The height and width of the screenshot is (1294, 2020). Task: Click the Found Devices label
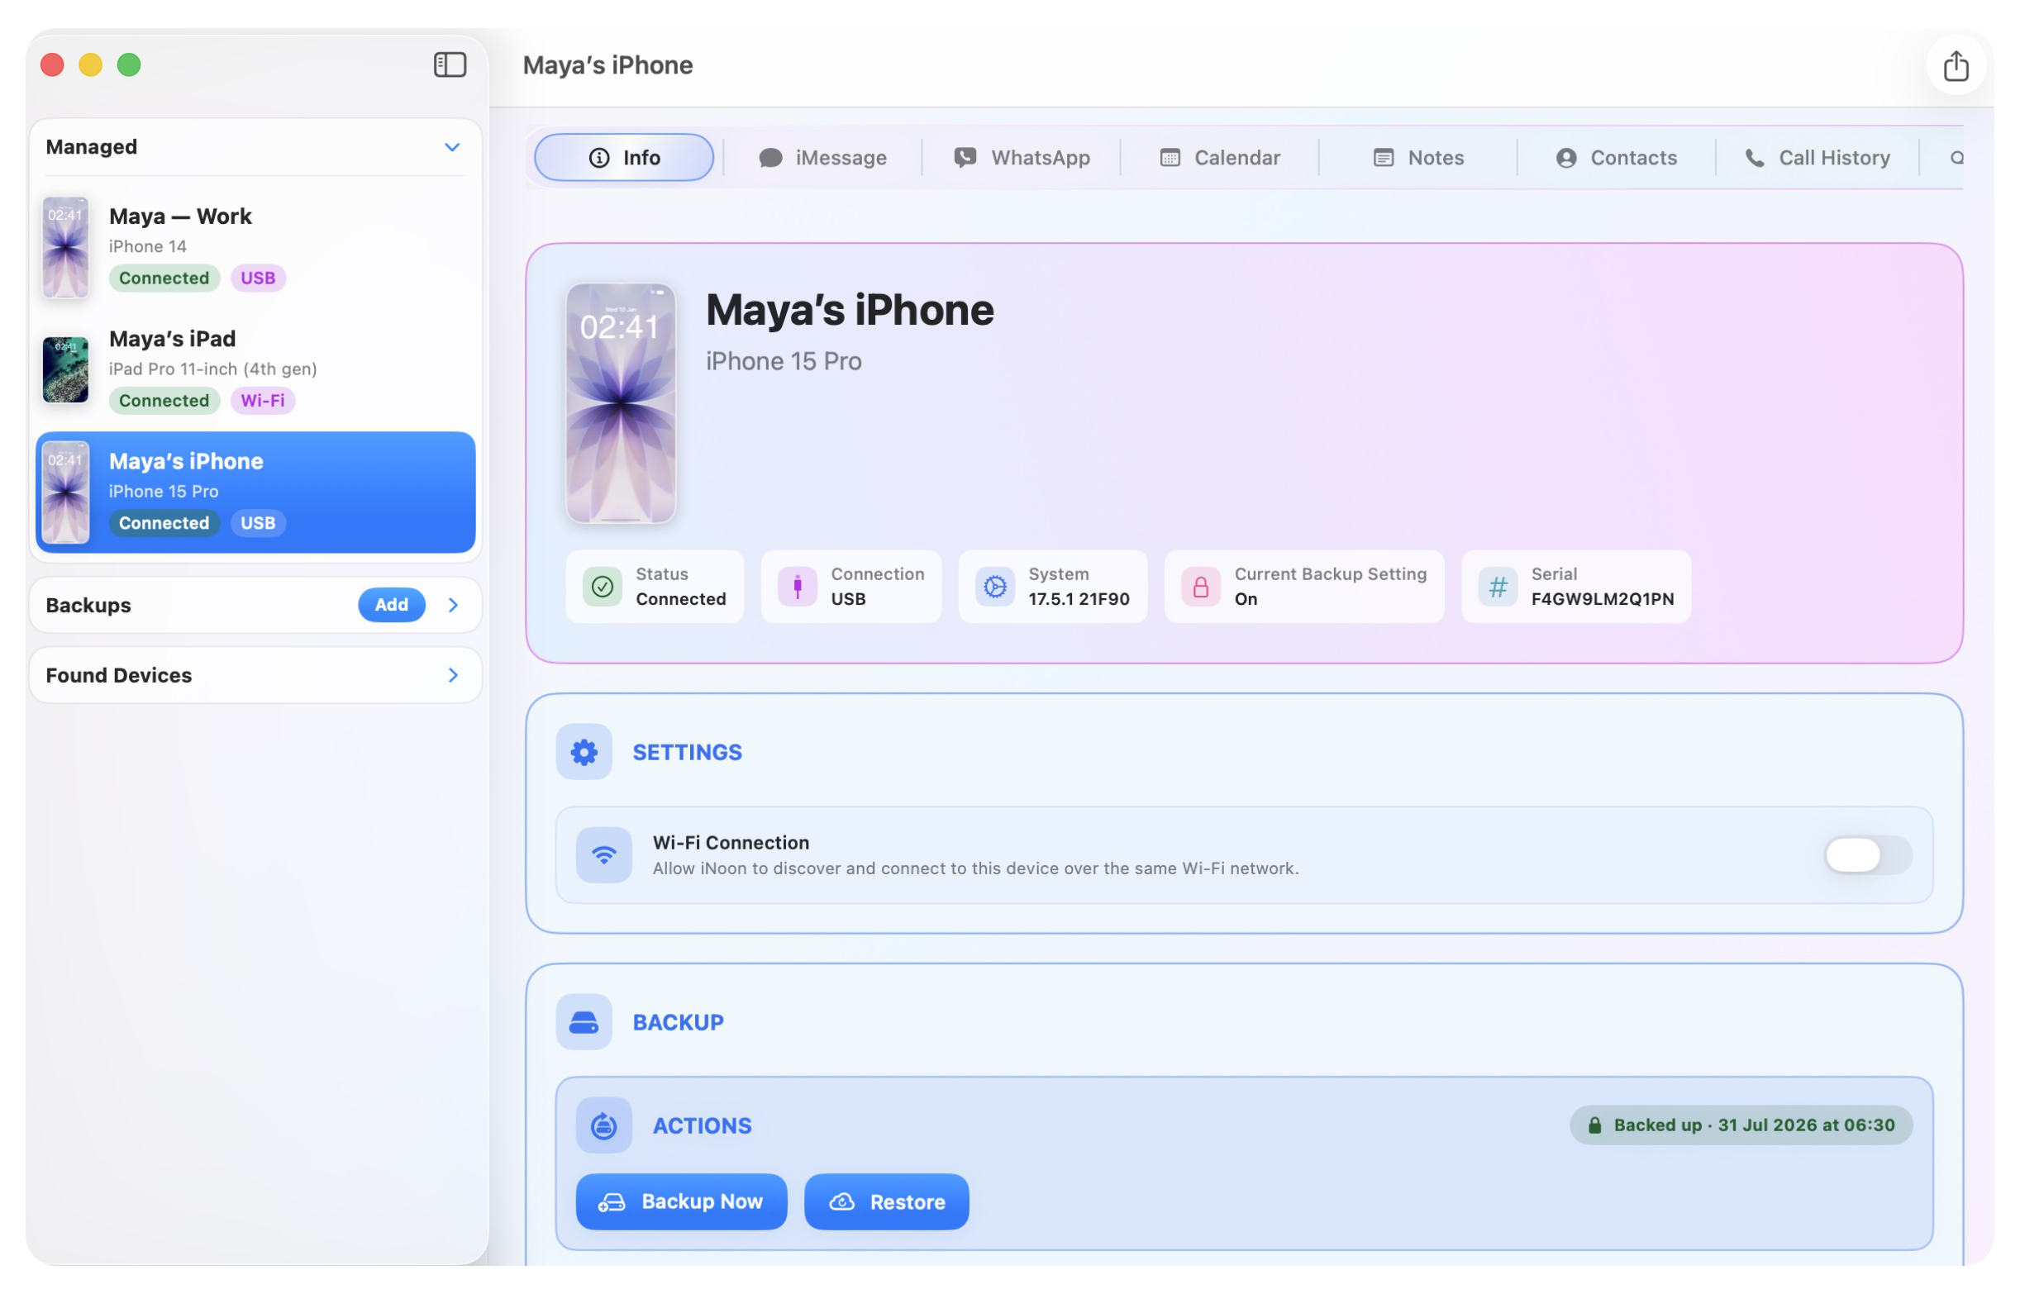point(118,675)
